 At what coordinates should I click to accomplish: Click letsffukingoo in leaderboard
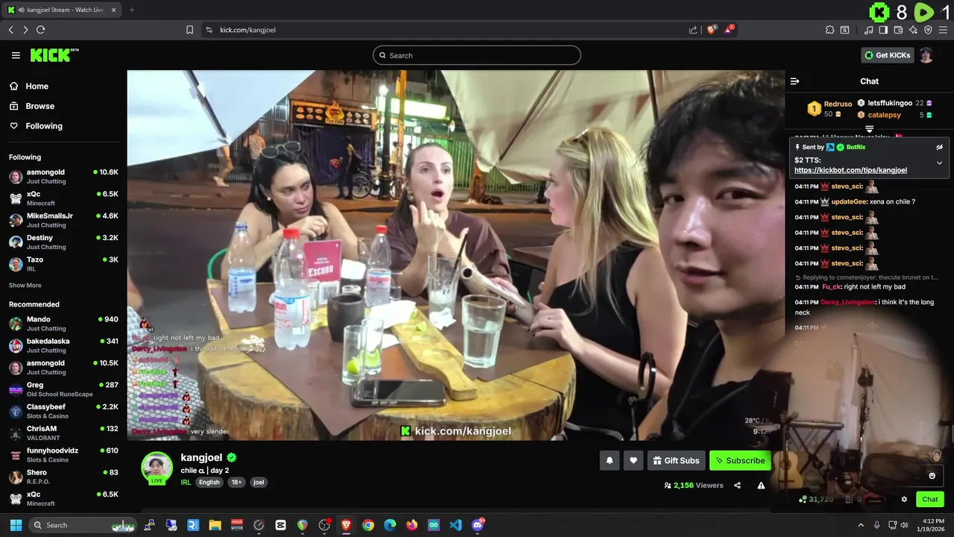[x=890, y=103]
